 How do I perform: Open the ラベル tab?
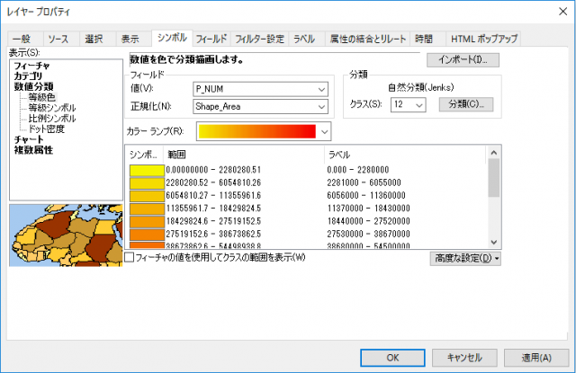click(304, 39)
